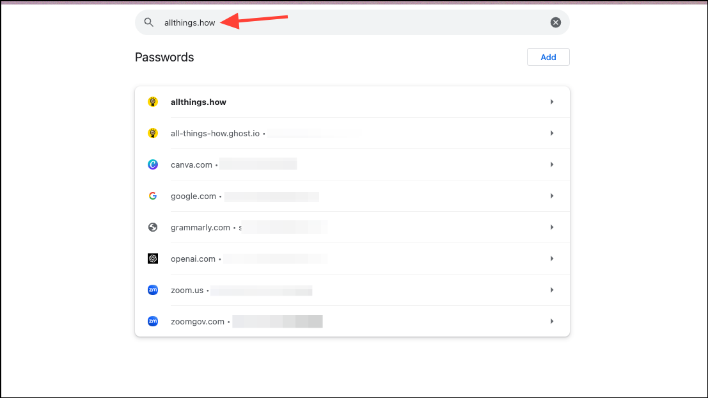Click the zoomgov.com Zoom icon

coord(153,321)
